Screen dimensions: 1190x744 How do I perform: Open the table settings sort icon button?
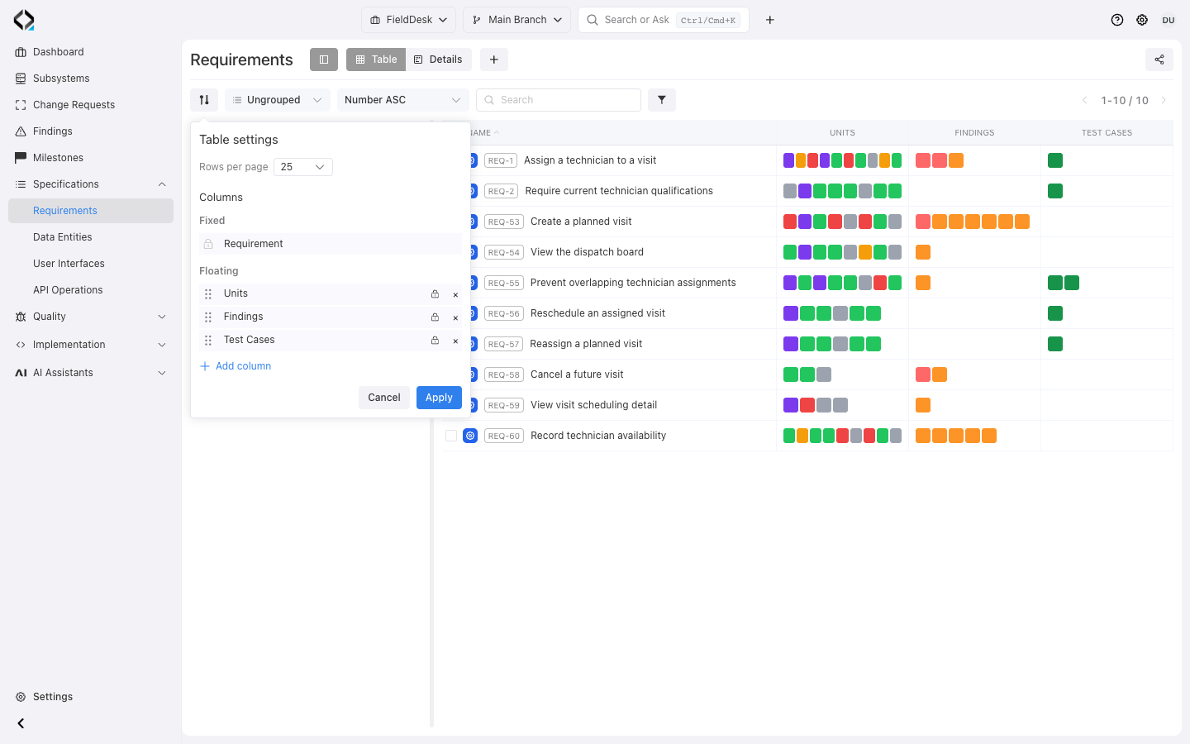point(204,100)
